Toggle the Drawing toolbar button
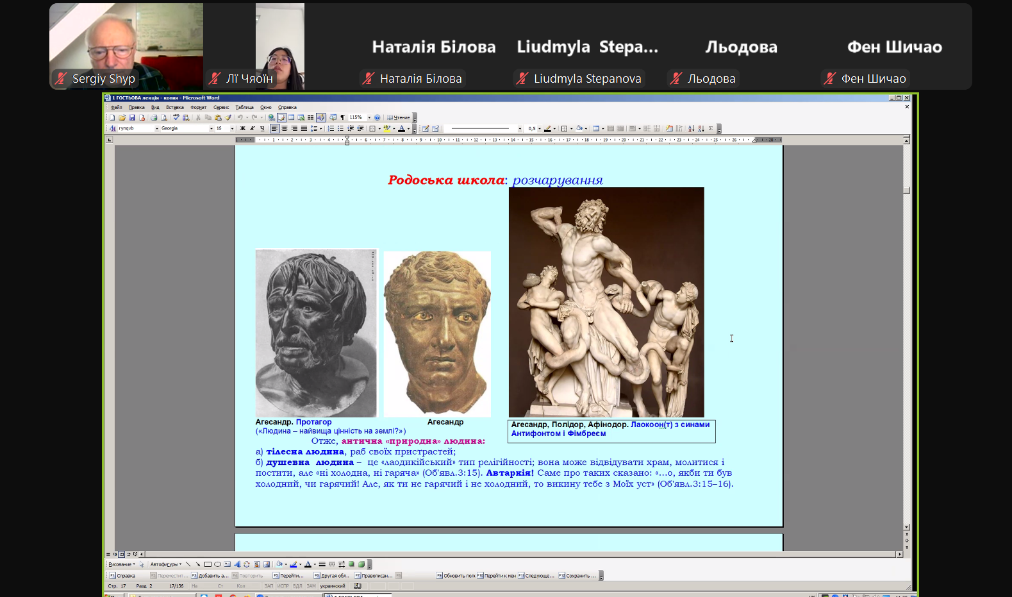 coord(320,117)
